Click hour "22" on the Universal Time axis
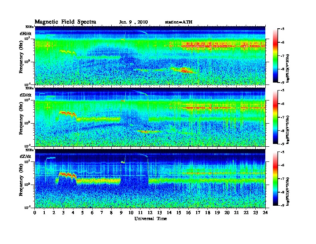Screen dimensions: 316x244 click(x=246, y=213)
